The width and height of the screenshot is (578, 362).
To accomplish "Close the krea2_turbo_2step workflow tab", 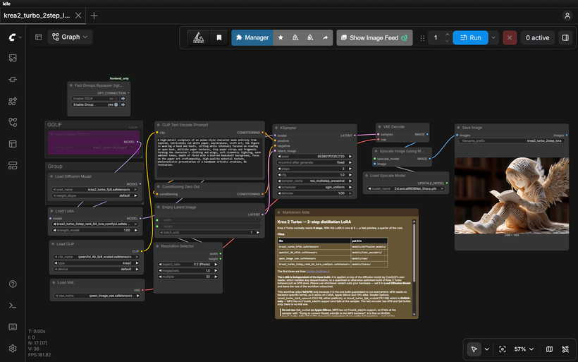I will [78, 16].
